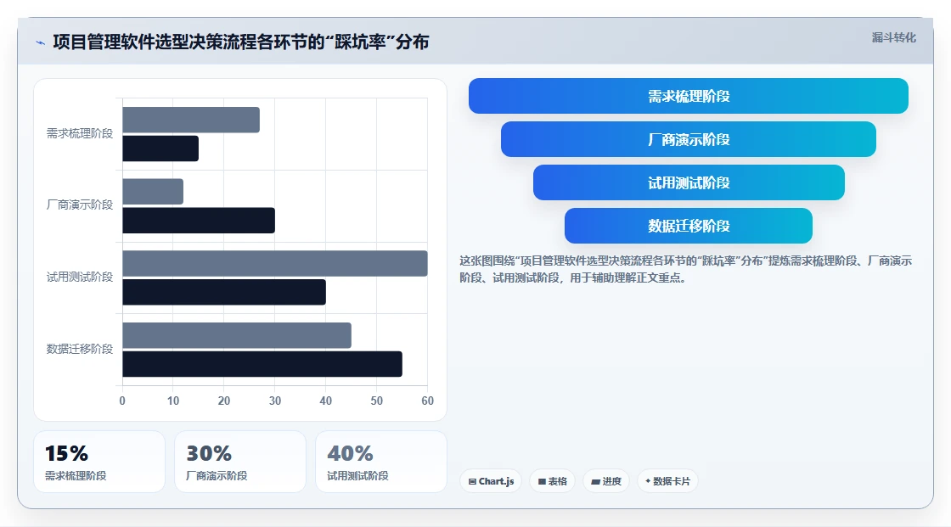Screen dimensions: 951x527
Task: Click the x-axis tick label 10
Action: (x=173, y=401)
